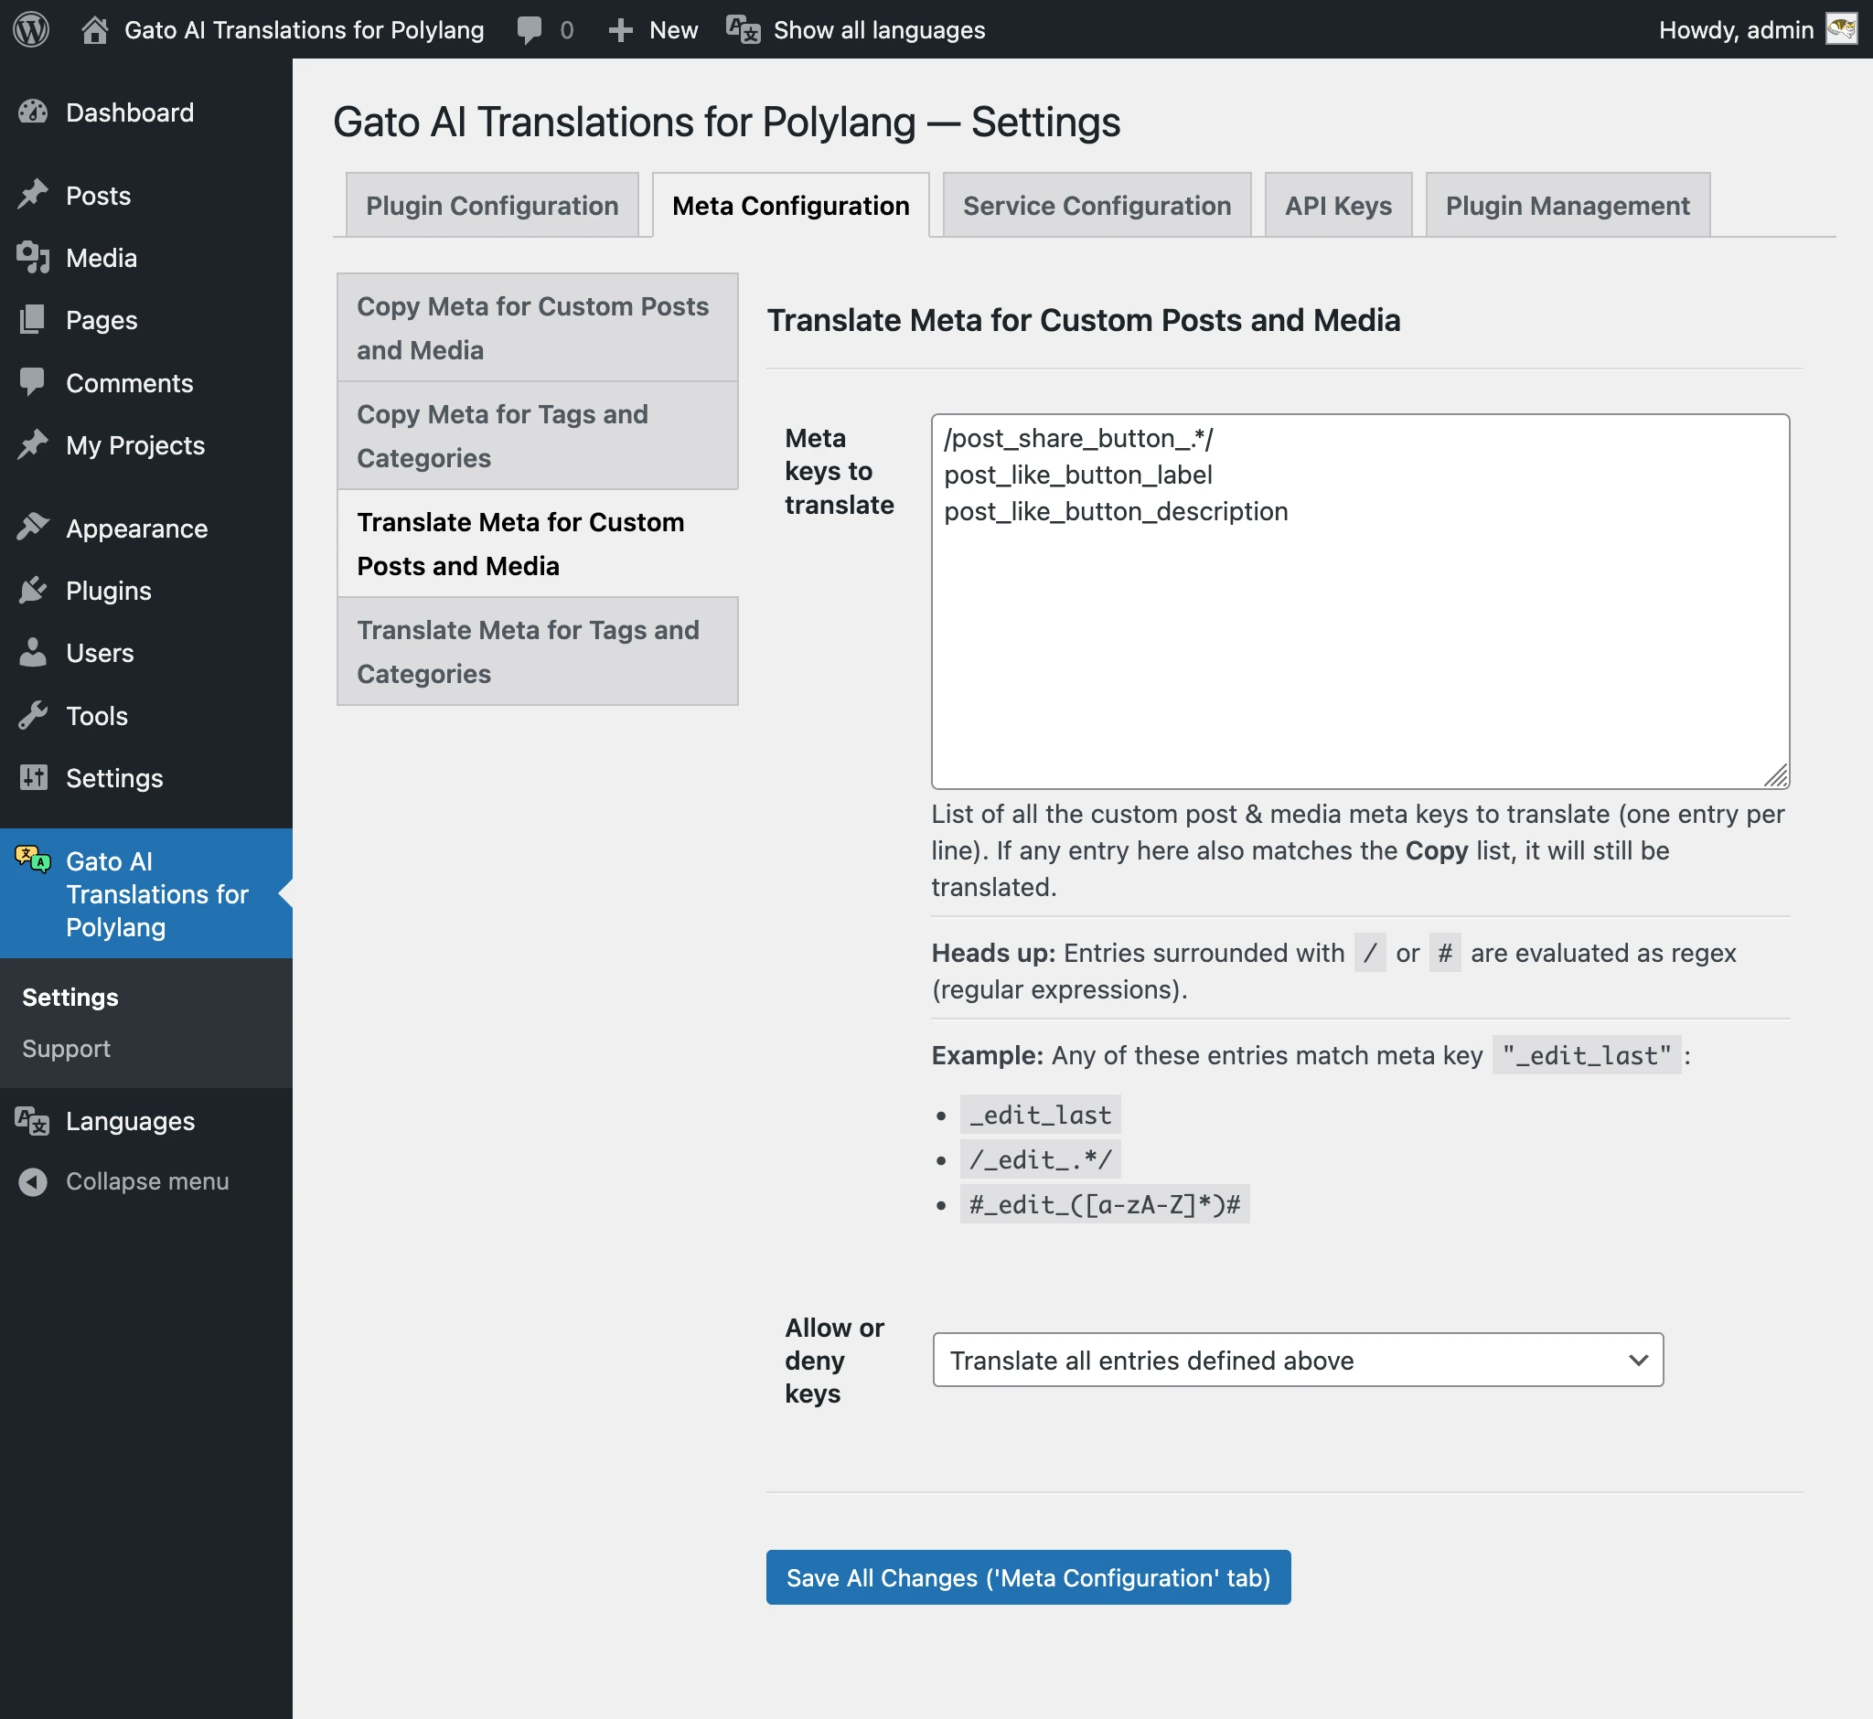Open the WordPress Settings menu item
The height and width of the screenshot is (1719, 1873).
[146, 777]
